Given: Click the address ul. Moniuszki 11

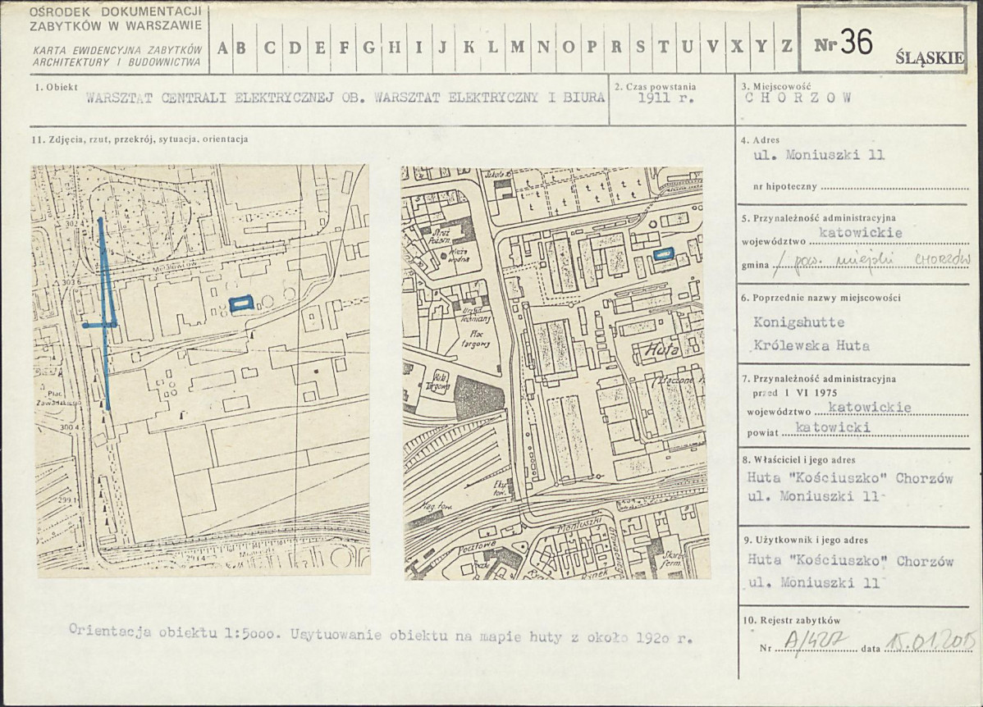Looking at the screenshot, I should (x=819, y=156).
